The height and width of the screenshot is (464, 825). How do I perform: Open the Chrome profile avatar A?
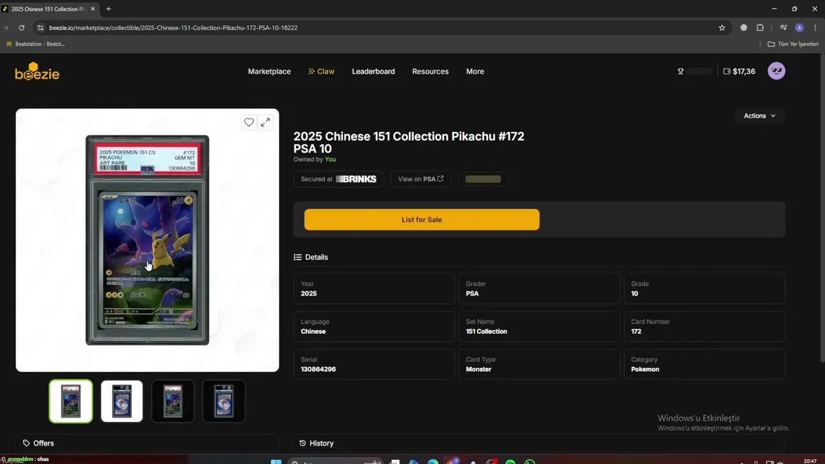point(799,28)
